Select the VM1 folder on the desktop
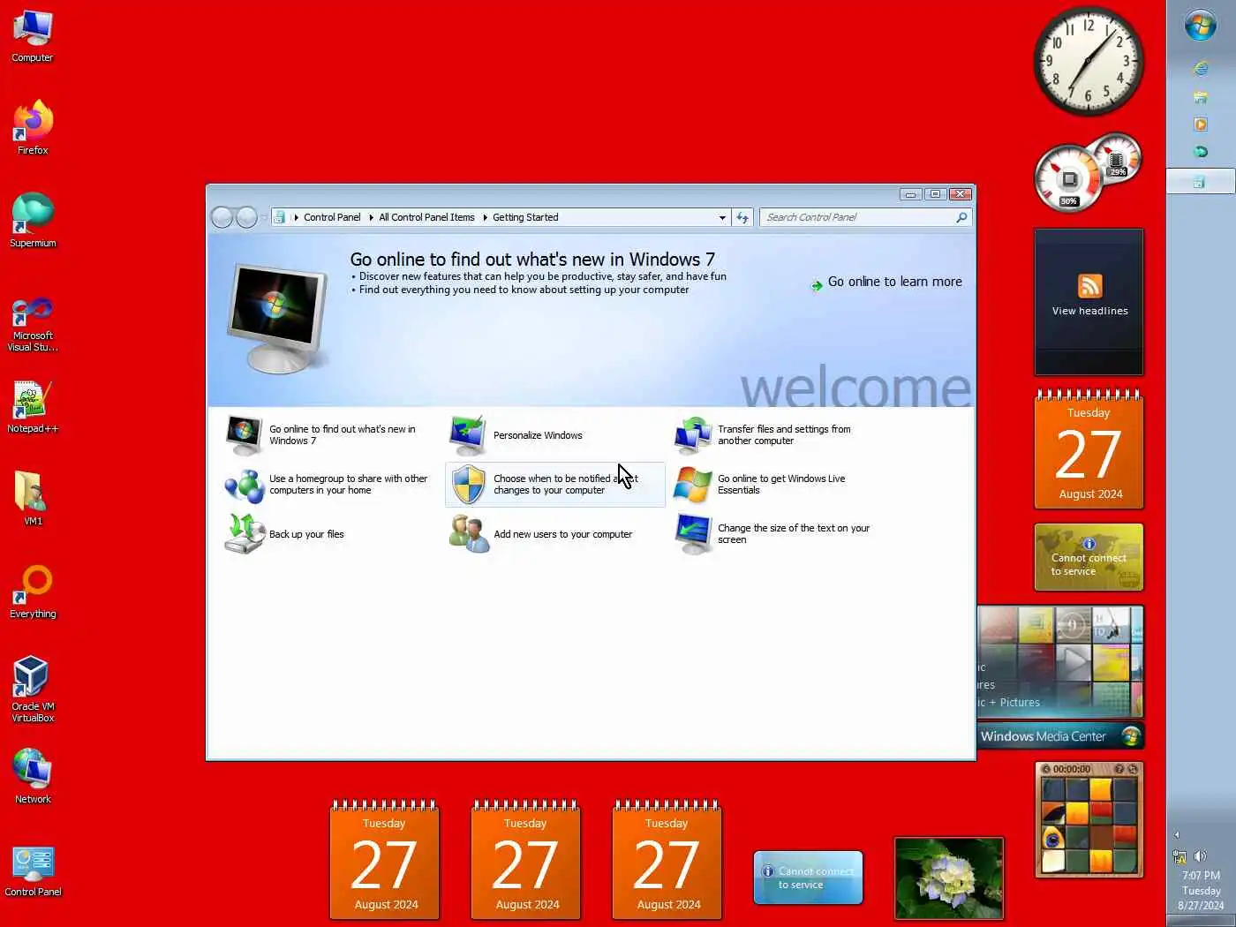 [x=33, y=500]
